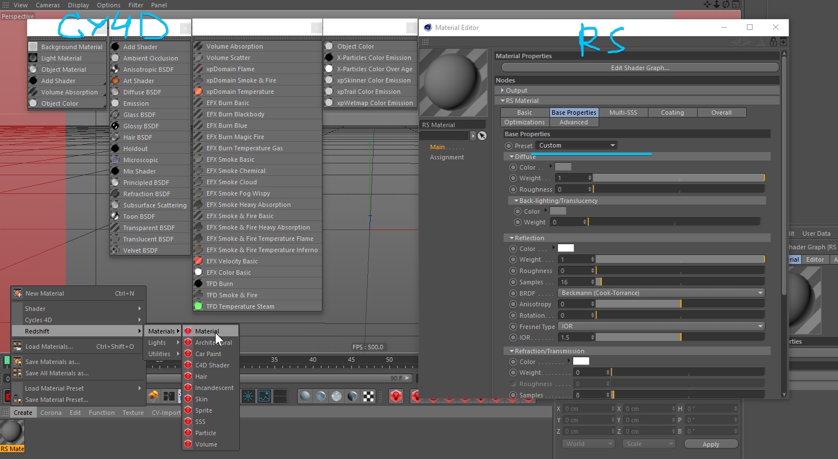This screenshot has width=838, height=459.
Task: Collapse the RS Material node section
Action: (x=502, y=101)
